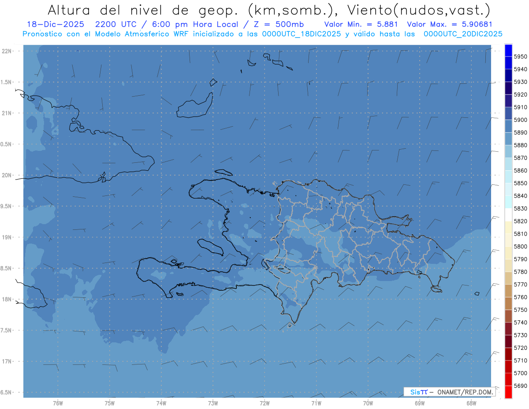Click the 'Valor Min. = 5.881' text
529x409 pixels.
pos(361,24)
